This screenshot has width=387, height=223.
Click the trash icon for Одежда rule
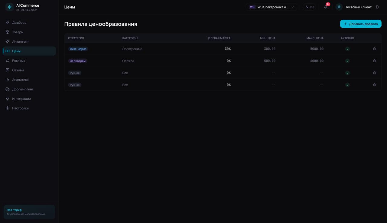[x=374, y=61]
